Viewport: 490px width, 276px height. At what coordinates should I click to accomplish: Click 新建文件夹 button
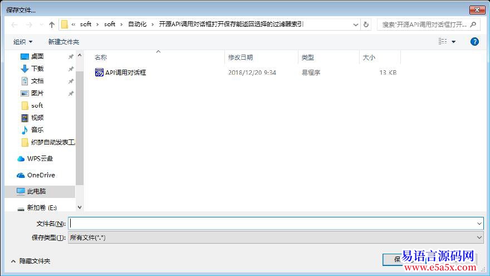(x=63, y=42)
